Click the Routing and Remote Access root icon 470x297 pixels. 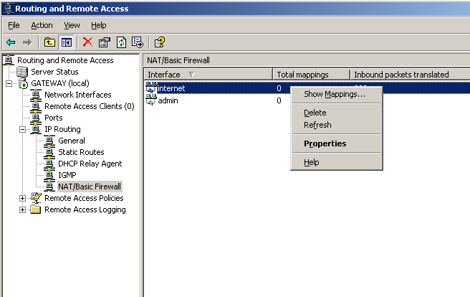point(9,60)
